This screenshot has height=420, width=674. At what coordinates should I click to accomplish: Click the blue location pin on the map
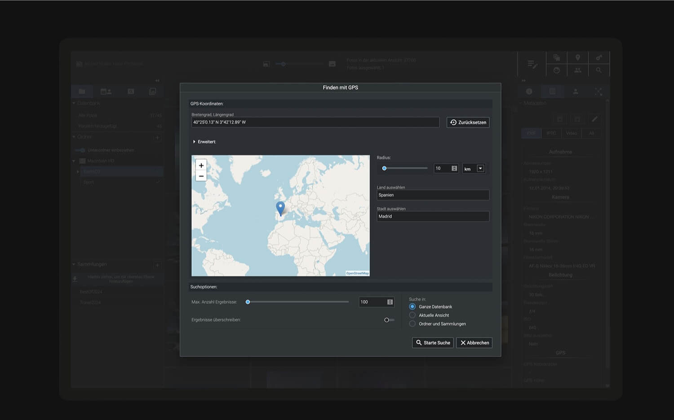[280, 208]
